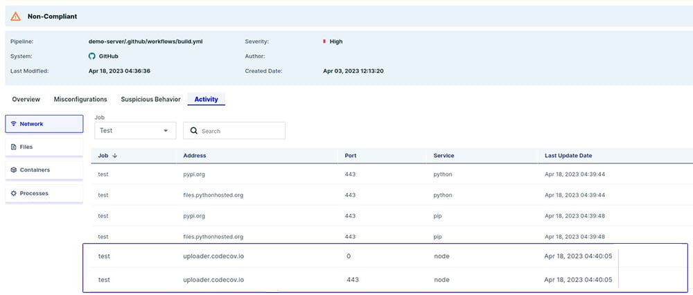Screen dimensions: 693x295
Task: Click Last Modified date Apr 18, 2023 04:36:36
Action: pos(119,71)
